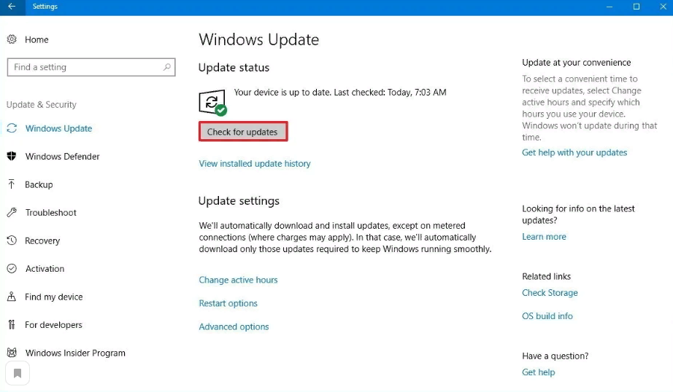Viewport: 673px width, 392px height.
Task: Select the Windows Defender shield icon
Action: click(x=12, y=156)
